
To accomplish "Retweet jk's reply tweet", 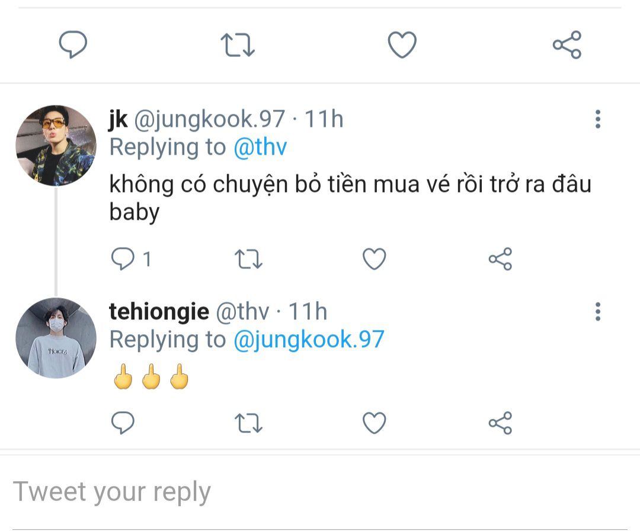I will click(x=249, y=259).
